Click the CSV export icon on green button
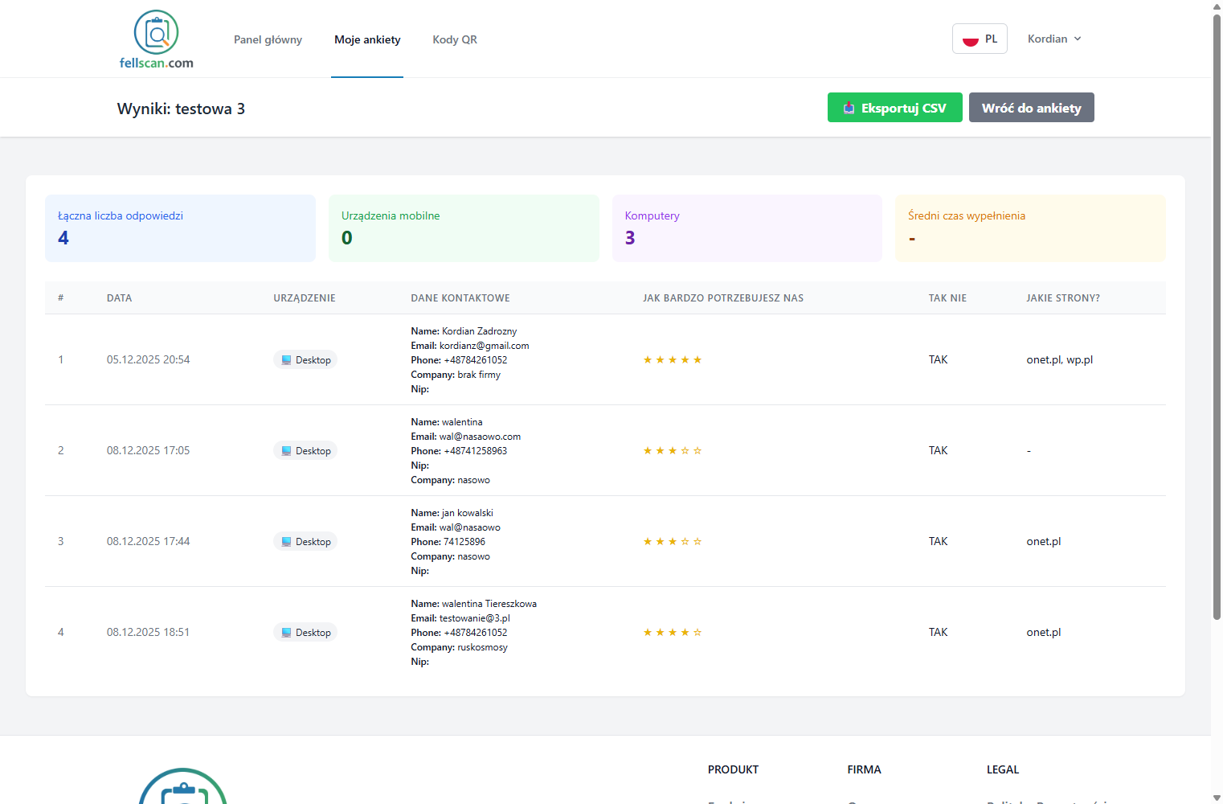 (x=849, y=108)
